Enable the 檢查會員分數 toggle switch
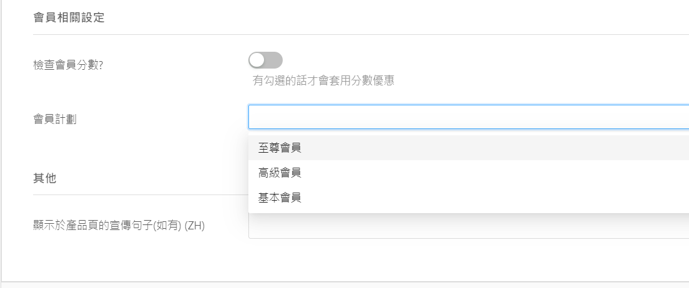The width and height of the screenshot is (689, 288). (x=265, y=60)
